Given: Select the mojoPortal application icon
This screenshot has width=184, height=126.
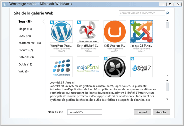Looking at the screenshot, I should click(88, 67).
